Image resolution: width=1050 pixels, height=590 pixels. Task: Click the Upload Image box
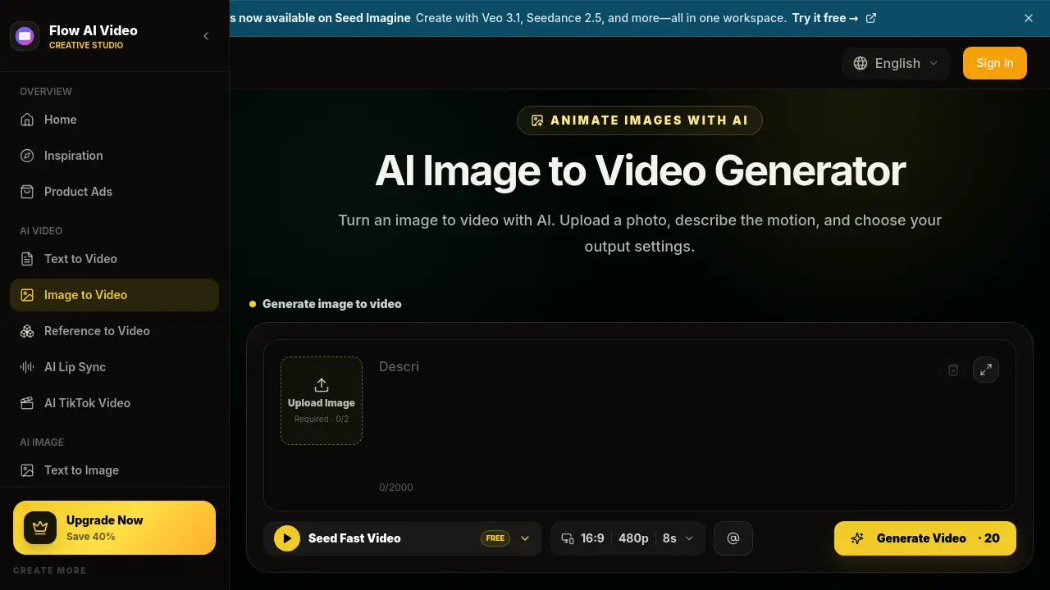tap(322, 401)
